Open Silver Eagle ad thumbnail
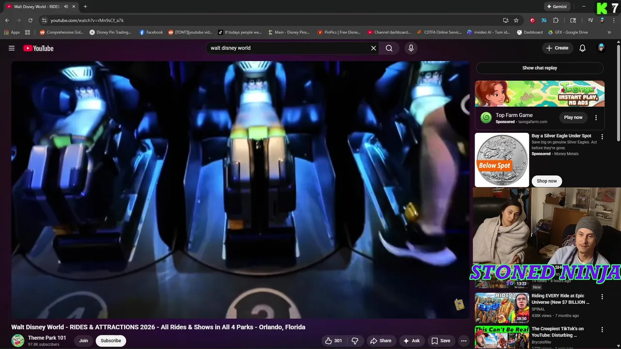Screen dimensions: 621x349 tap(502, 159)
